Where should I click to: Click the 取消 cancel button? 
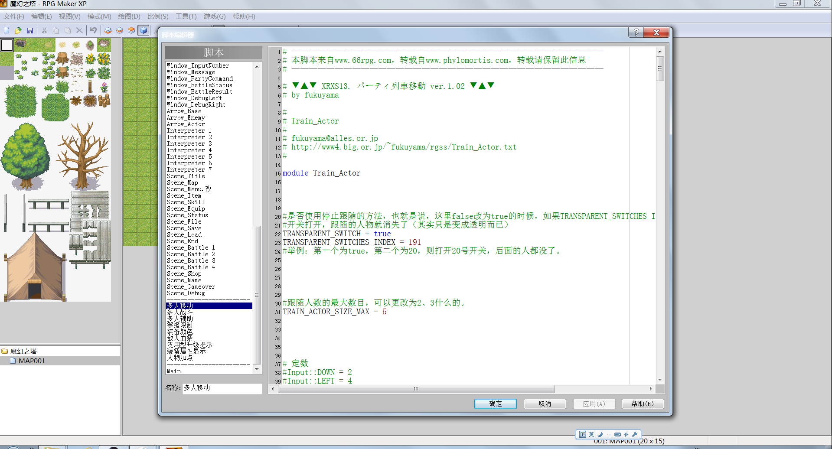coord(545,404)
